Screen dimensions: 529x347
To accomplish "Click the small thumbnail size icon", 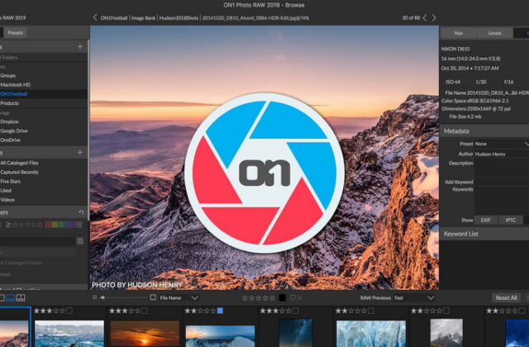I will pyautogui.click(x=94, y=297).
